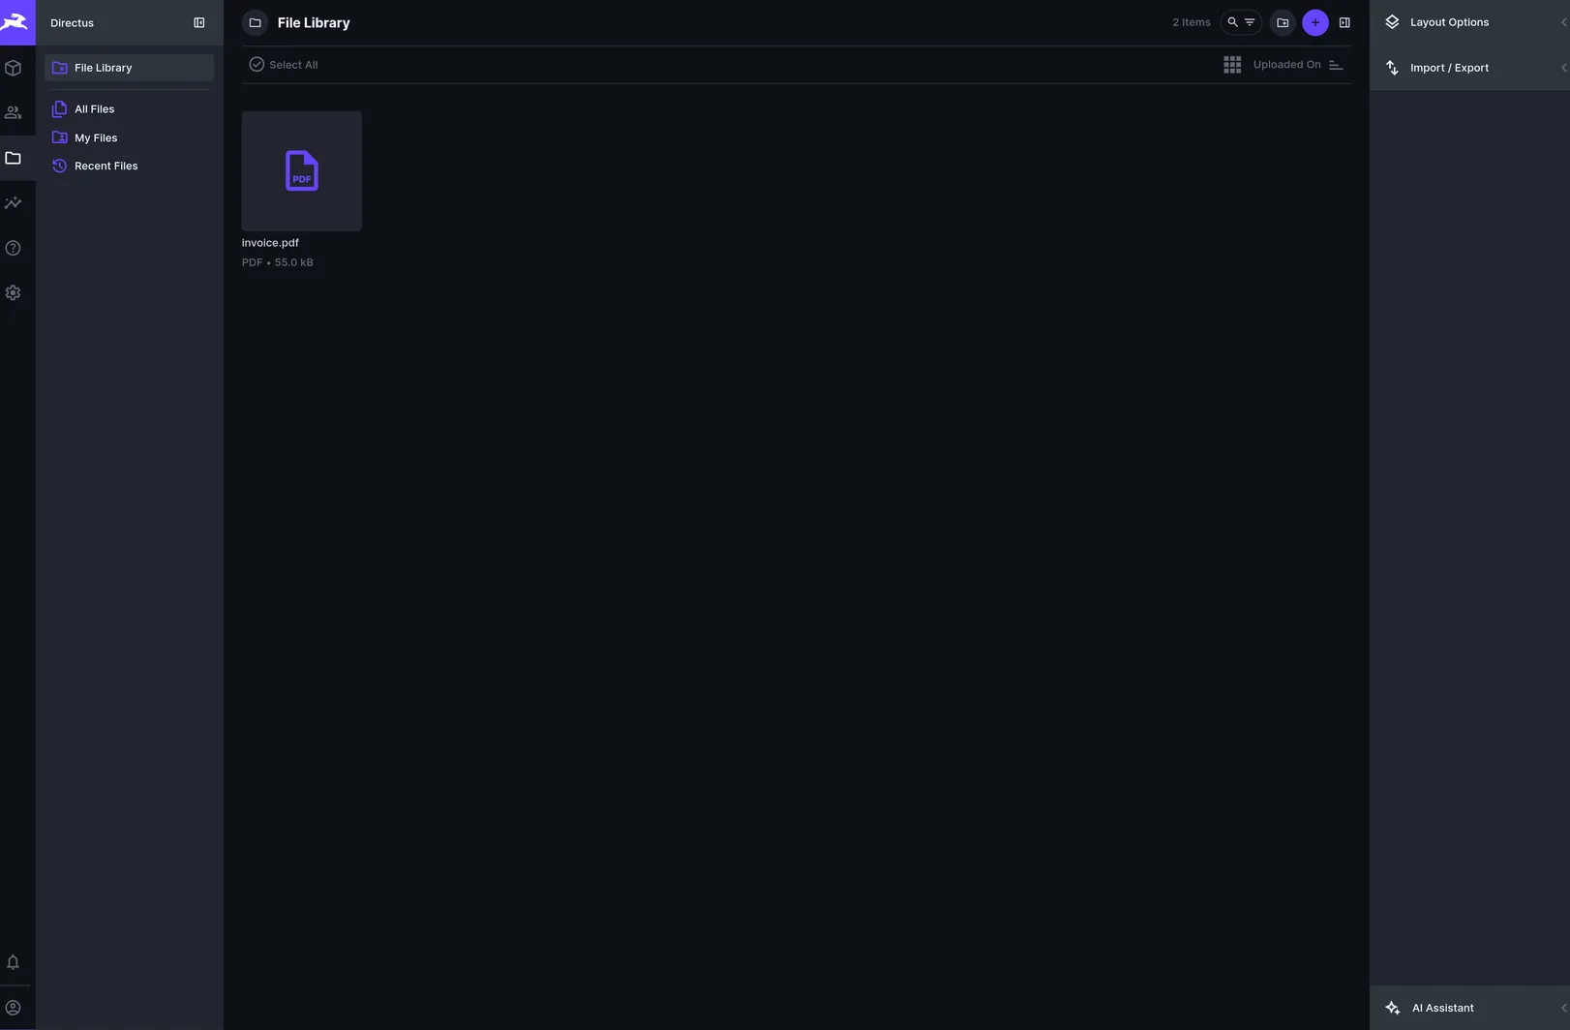Toggle the right sidebar panel icon

click(x=1344, y=22)
